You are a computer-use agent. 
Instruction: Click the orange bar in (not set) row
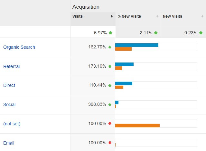point(137,125)
